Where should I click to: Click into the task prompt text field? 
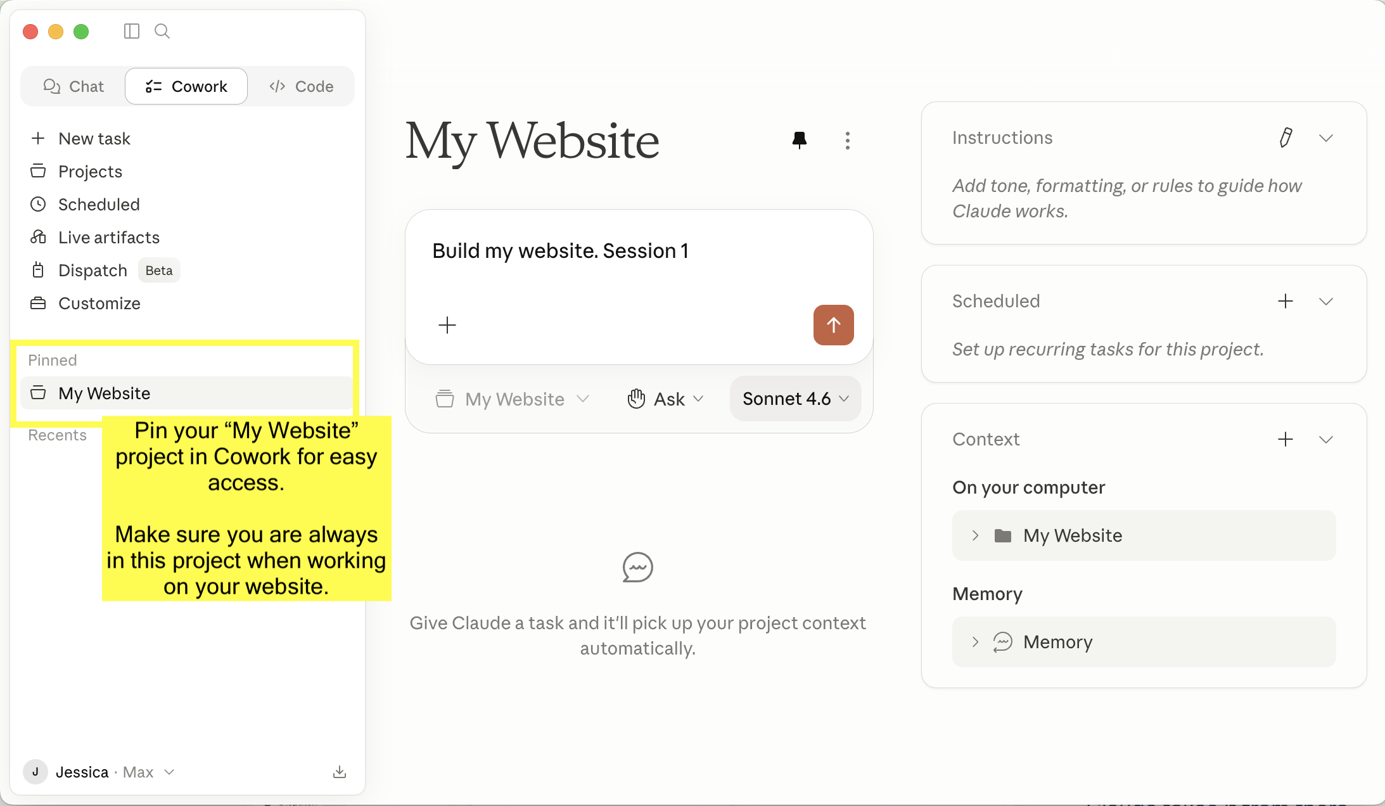639,251
